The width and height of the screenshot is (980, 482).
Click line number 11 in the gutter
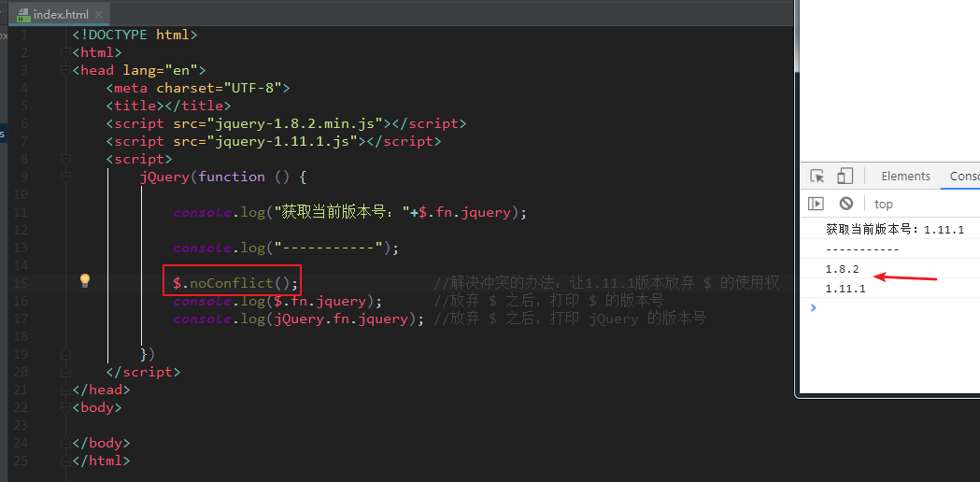21,213
